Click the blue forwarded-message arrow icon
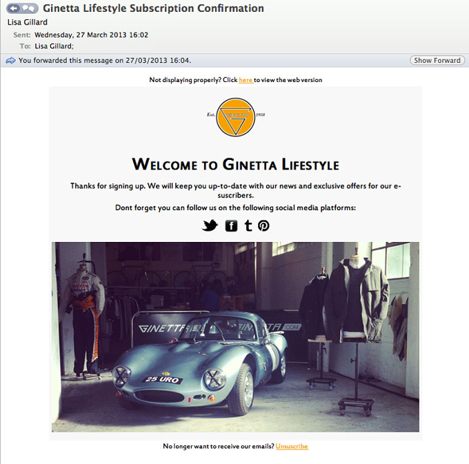Viewport: 469px width, 464px height. pos(10,61)
